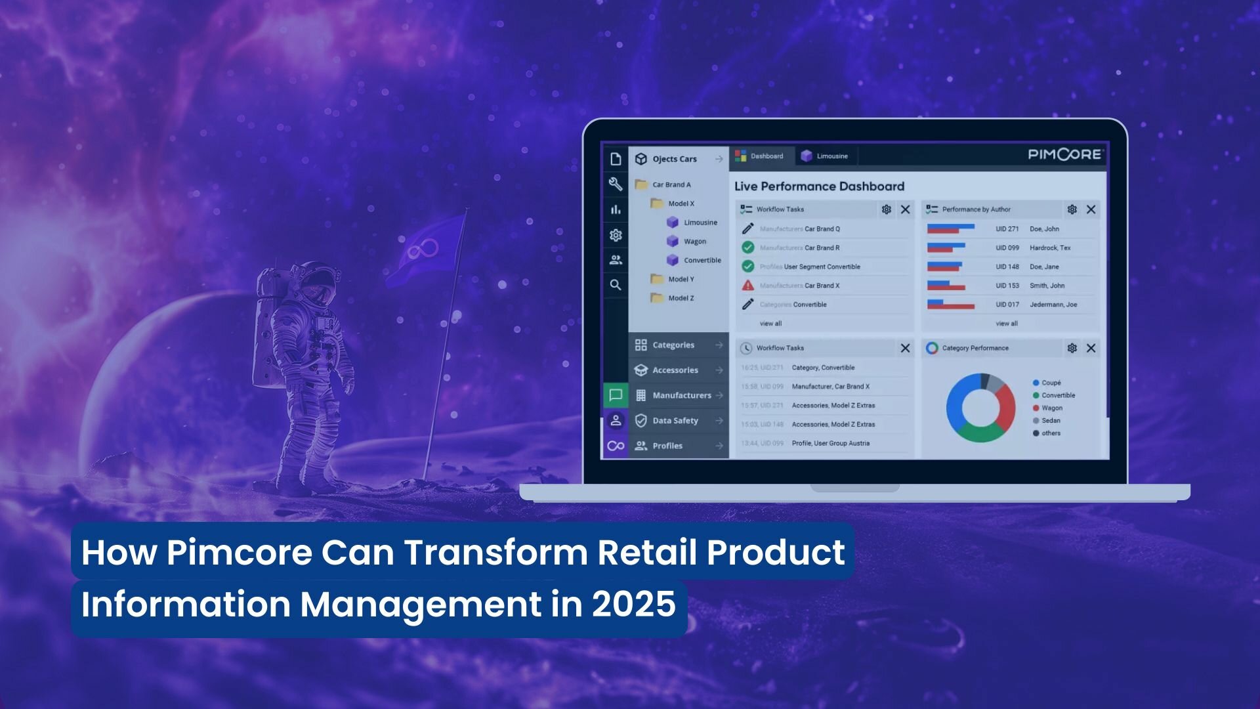Select row Smith, John
1260x709 pixels.
tap(1011, 286)
